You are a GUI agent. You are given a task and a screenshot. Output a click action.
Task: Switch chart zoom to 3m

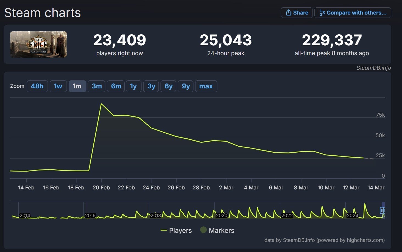97,86
